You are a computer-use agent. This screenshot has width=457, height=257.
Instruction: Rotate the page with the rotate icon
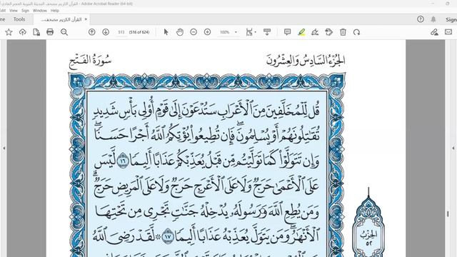pos(357,32)
